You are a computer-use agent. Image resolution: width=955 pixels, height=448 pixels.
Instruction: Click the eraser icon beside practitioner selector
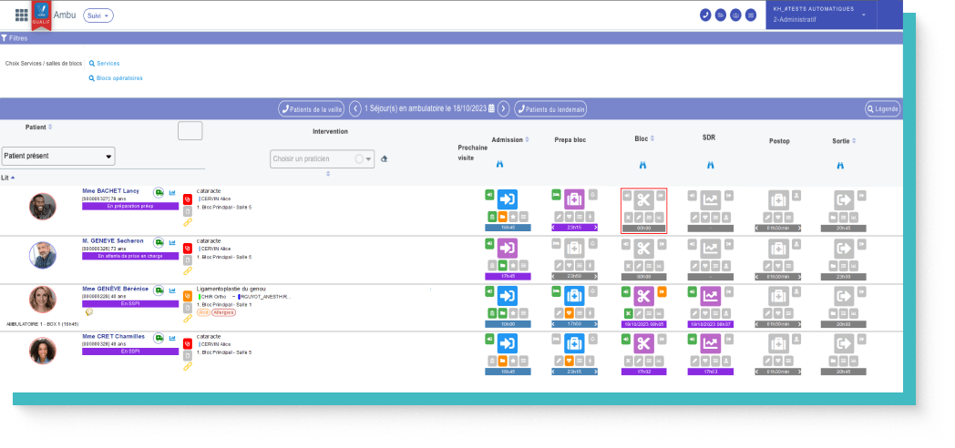(x=384, y=158)
